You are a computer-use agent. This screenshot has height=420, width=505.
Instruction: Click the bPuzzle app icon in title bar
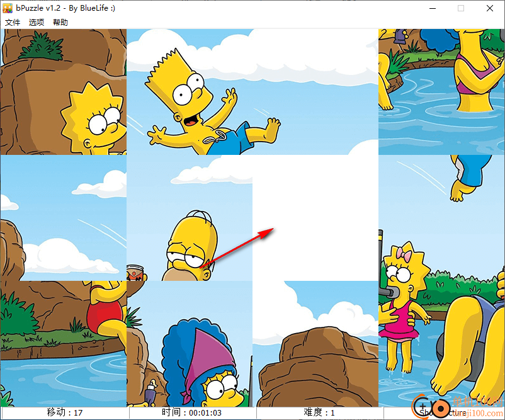point(8,8)
